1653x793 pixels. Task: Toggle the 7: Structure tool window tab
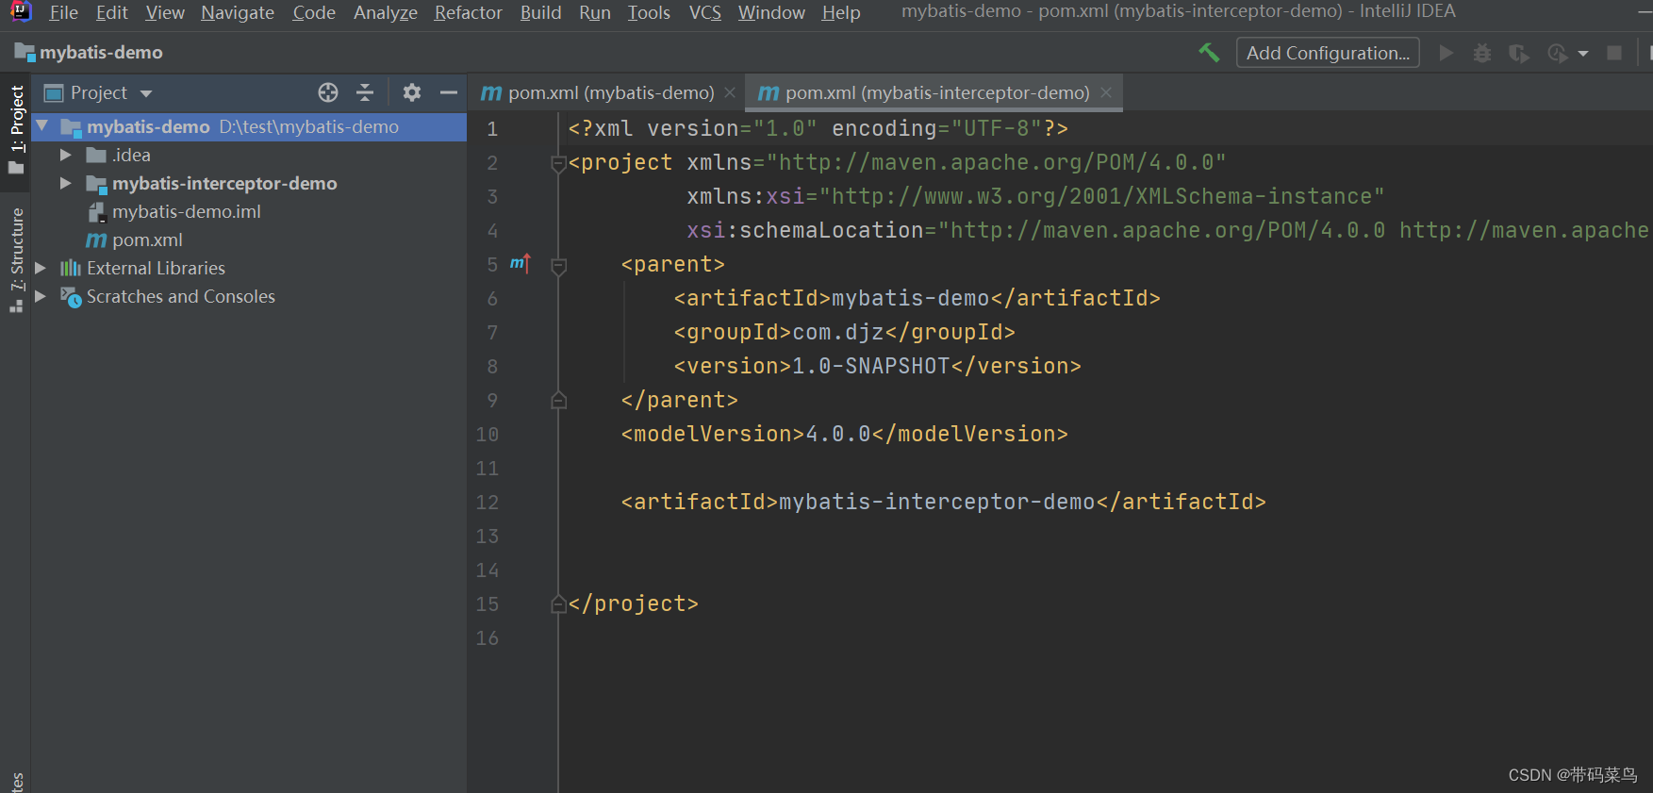pos(16,261)
